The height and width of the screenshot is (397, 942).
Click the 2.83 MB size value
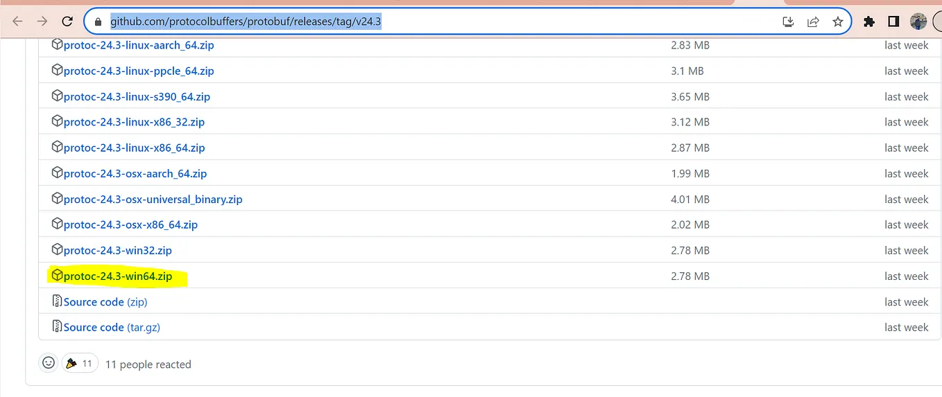(690, 45)
